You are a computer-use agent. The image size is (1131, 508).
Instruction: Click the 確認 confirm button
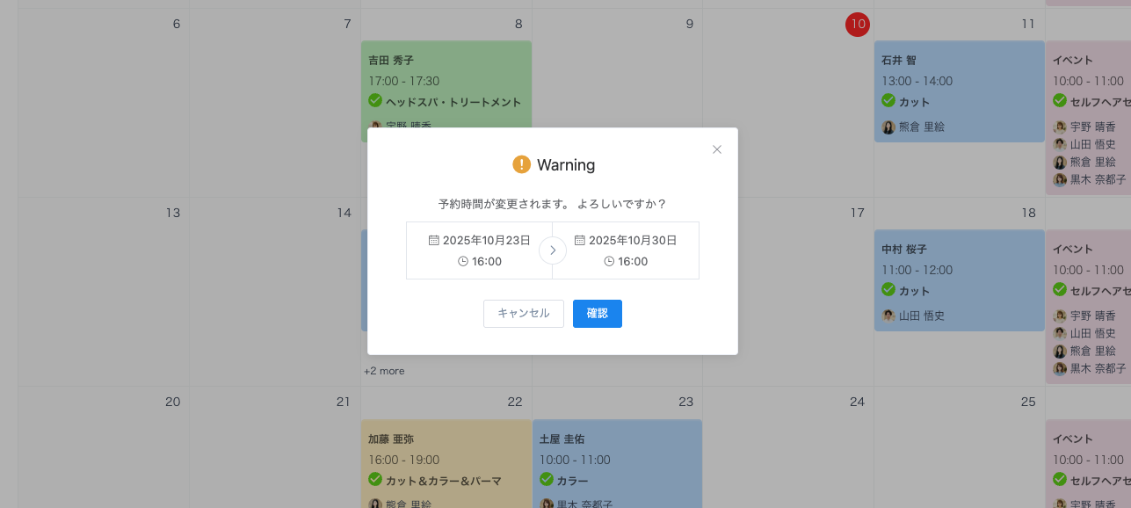[x=597, y=314]
